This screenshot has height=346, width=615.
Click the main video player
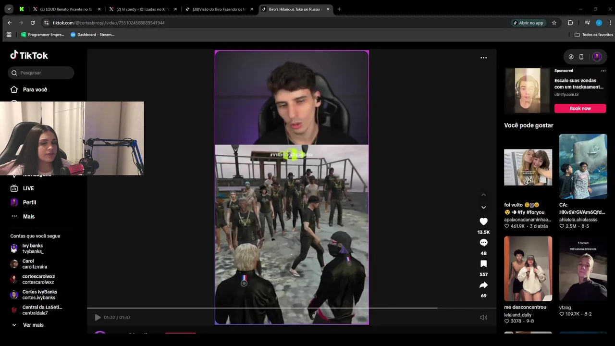tap(292, 187)
